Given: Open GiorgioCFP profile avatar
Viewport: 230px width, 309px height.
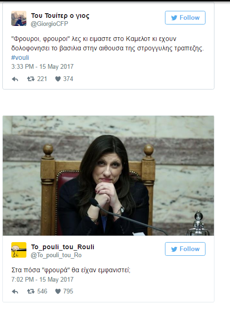Looking at the screenshot, I should 19,18.
